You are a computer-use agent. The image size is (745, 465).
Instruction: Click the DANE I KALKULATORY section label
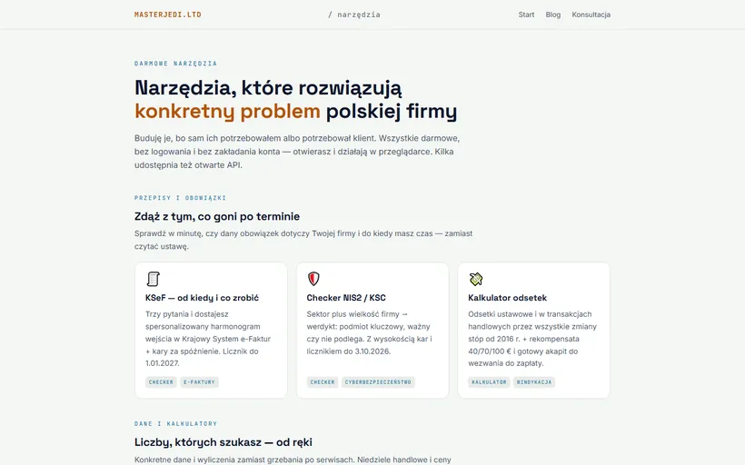(x=175, y=424)
